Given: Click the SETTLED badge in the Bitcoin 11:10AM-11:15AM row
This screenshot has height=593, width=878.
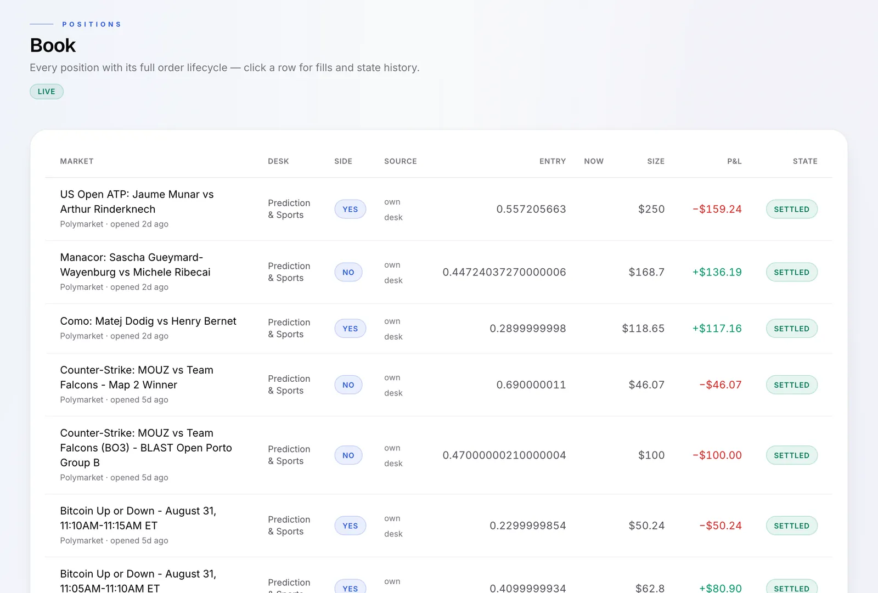Looking at the screenshot, I should pos(792,526).
